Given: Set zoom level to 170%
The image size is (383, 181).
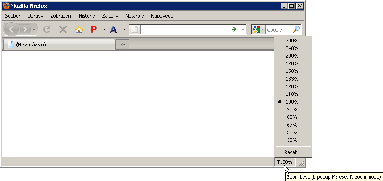Looking at the screenshot, I should pos(294,63).
